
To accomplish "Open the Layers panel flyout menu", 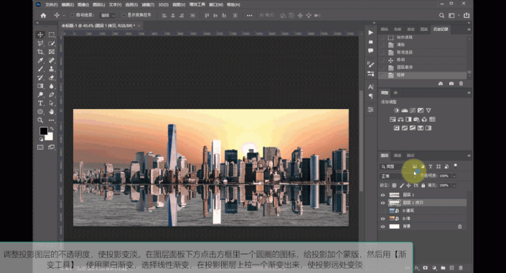I will coord(469,155).
